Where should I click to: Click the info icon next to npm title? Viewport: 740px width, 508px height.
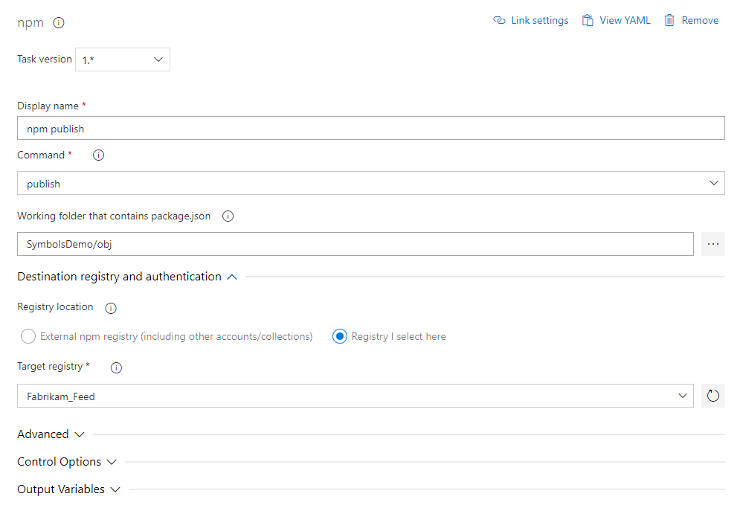pyautogui.click(x=58, y=22)
